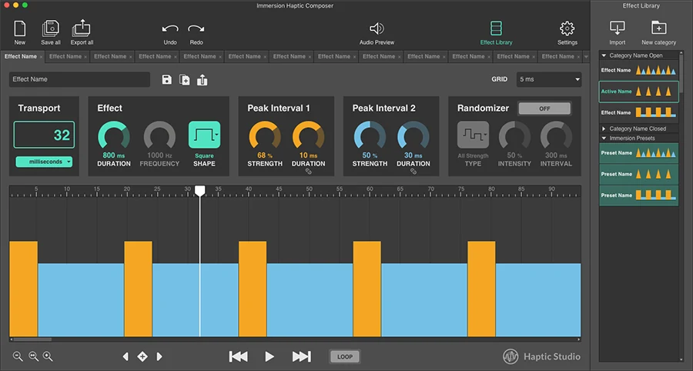This screenshot has height=371, width=693.
Task: Click the zoom fit magnifier icon
Action: (x=33, y=356)
